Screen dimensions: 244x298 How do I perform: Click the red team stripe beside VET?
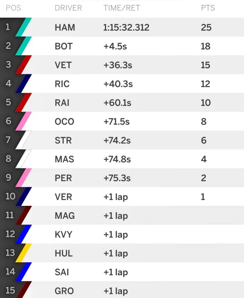[24, 65]
